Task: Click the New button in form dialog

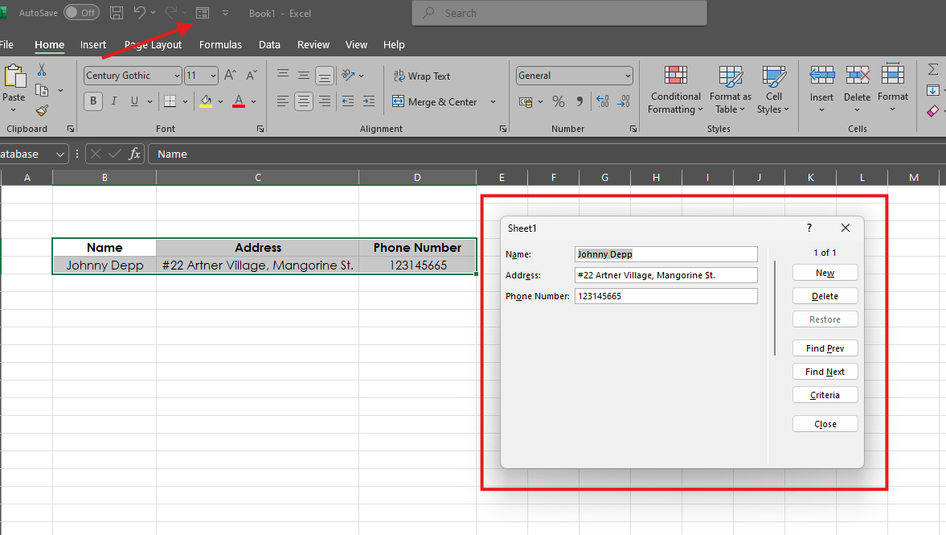Action: 825,273
